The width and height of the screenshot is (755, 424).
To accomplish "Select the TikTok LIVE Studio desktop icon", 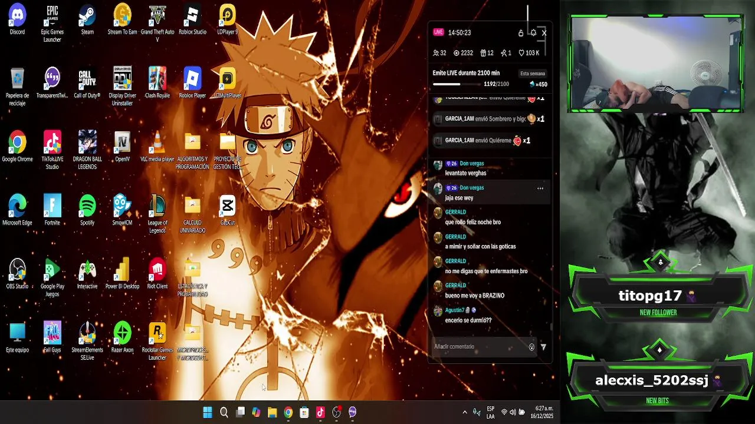I will point(52,151).
